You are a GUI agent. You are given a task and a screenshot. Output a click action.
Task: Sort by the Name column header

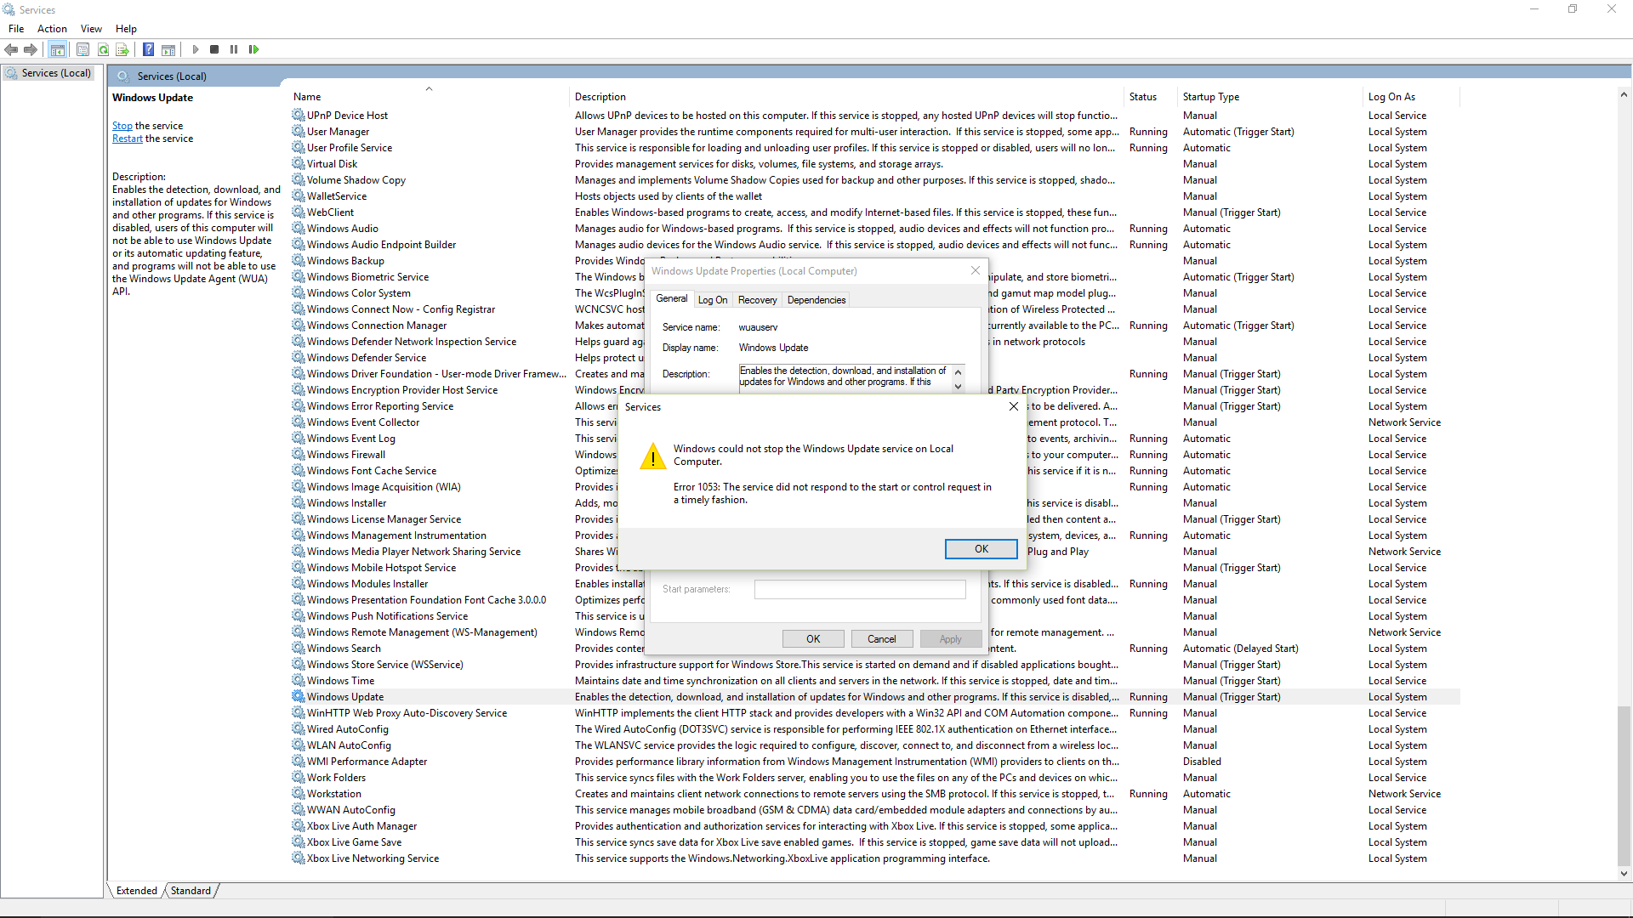coord(429,97)
